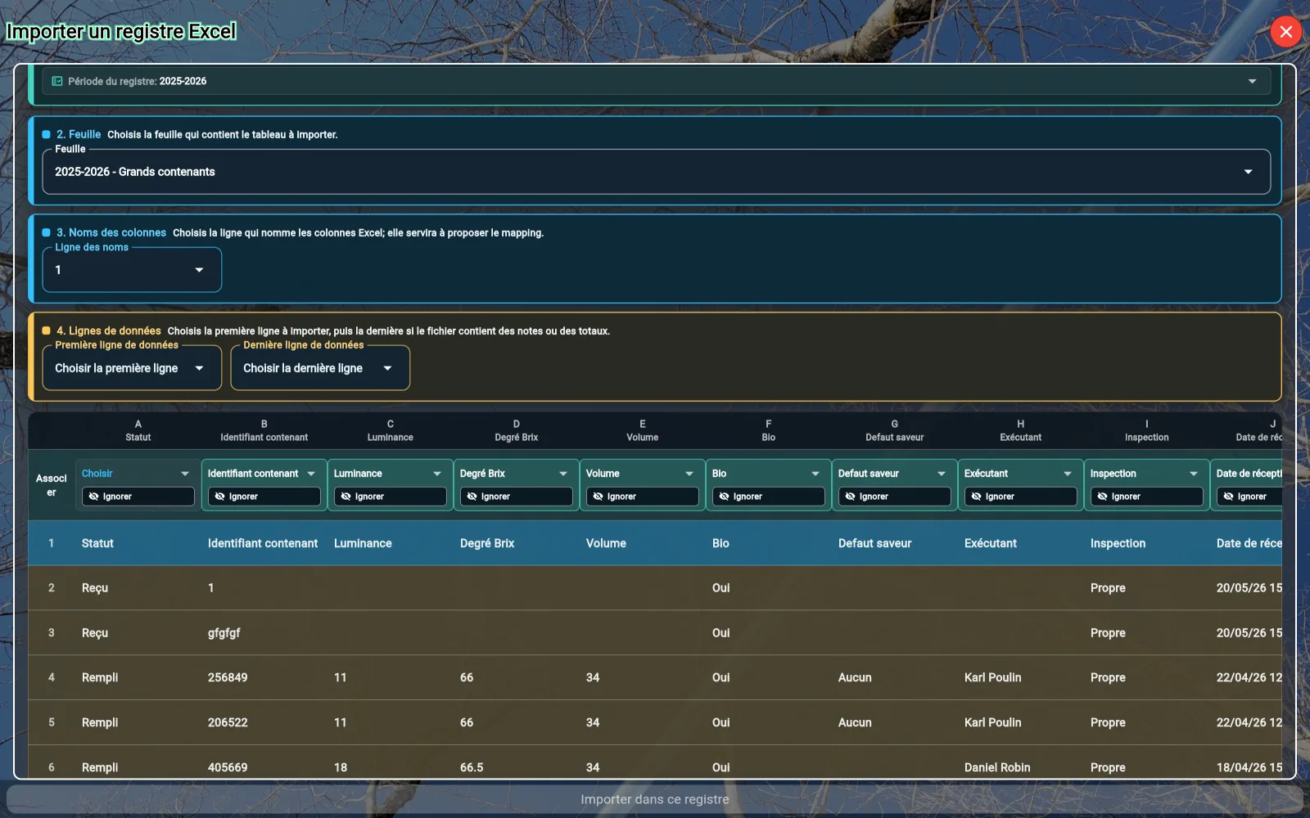Ignore the Date de réception column
The image size is (1310, 818).
1249,497
